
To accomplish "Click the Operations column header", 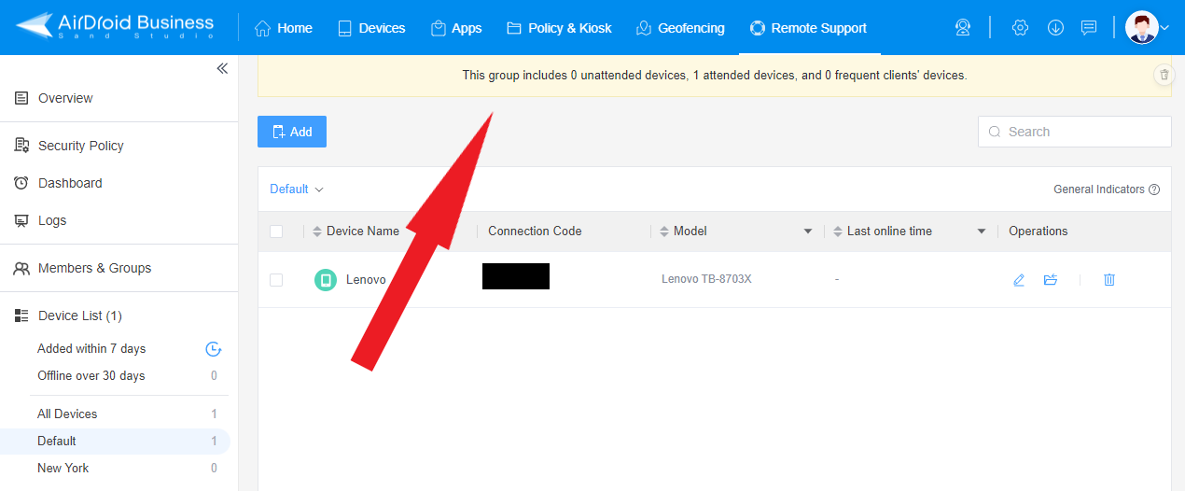I will click(1038, 231).
